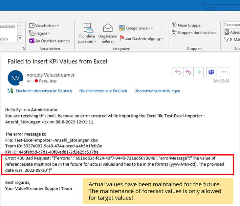Click the Personen search input field
Screen dimensions: 240x206
232,25
